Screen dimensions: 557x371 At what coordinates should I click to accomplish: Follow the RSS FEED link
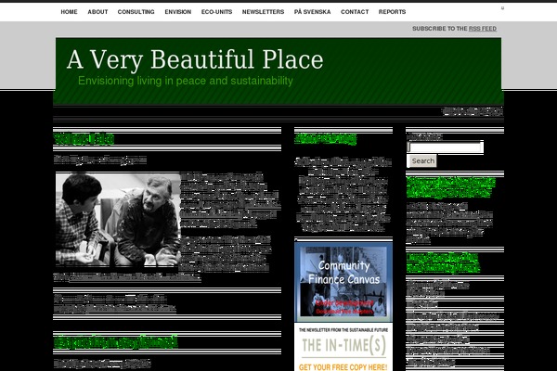[483, 29]
